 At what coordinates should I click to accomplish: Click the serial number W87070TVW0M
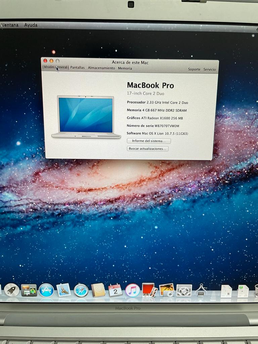click(x=167, y=126)
